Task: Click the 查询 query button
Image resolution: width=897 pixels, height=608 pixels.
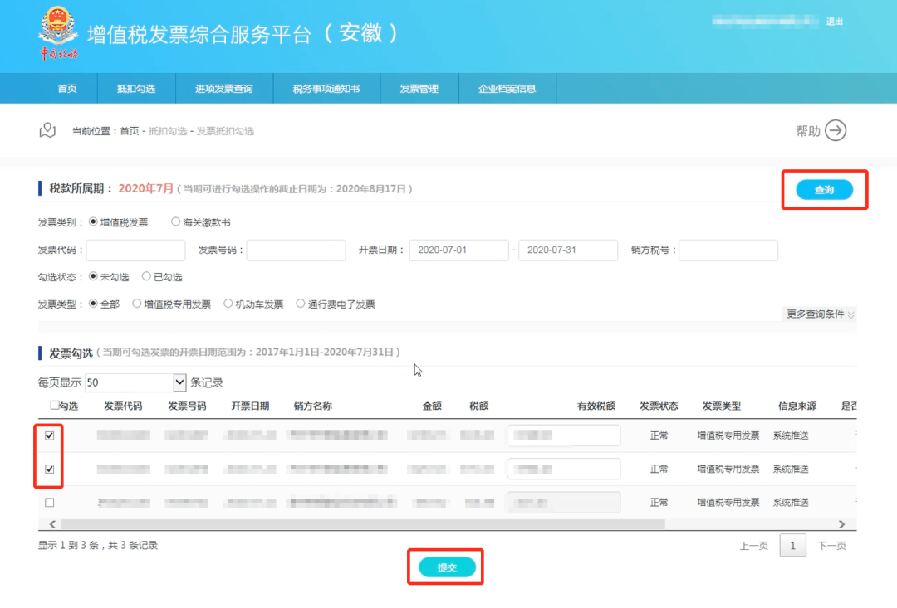Action: pyautogui.click(x=825, y=189)
